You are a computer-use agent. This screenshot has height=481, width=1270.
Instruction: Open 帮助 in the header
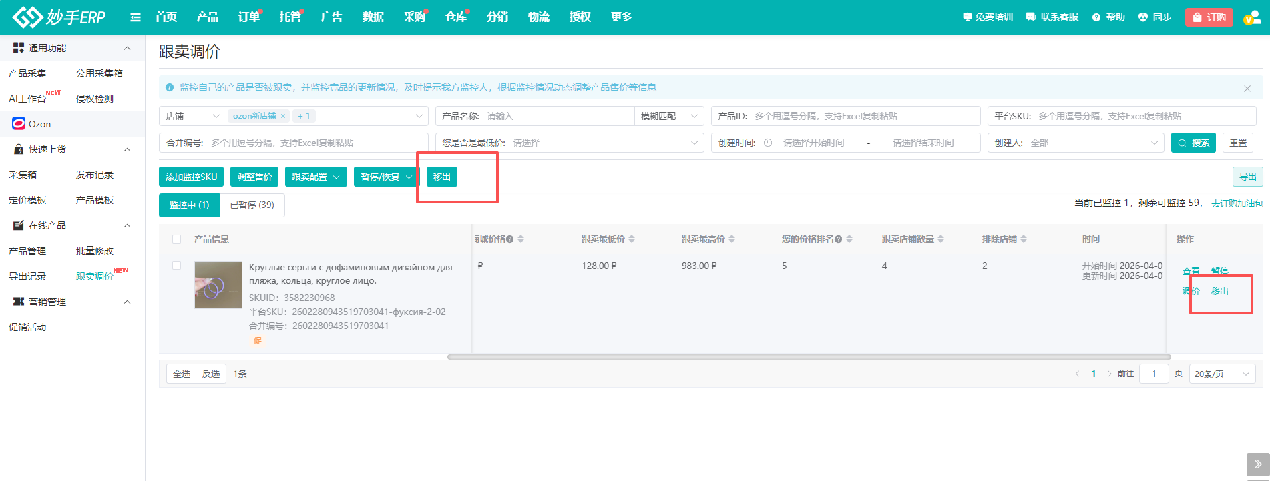[1108, 17]
